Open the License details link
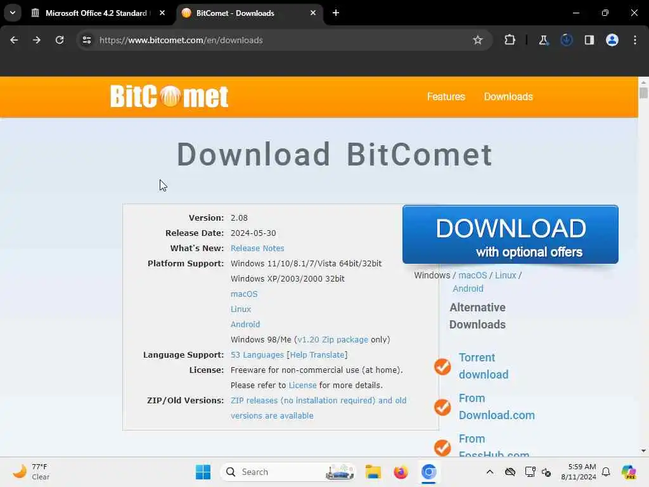Screen dimensions: 649x487 [302, 385]
